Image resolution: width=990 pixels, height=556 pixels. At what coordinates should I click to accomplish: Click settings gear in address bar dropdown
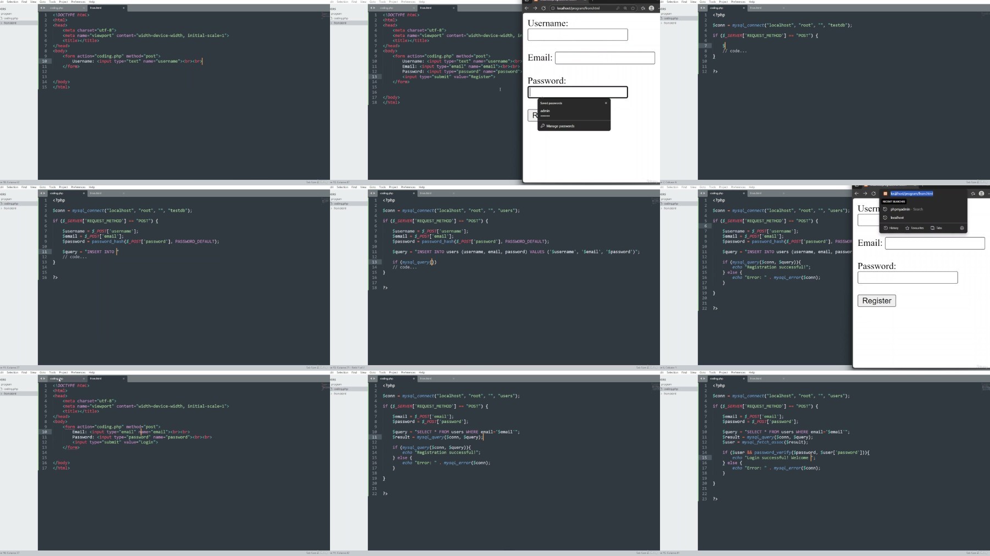(x=961, y=228)
